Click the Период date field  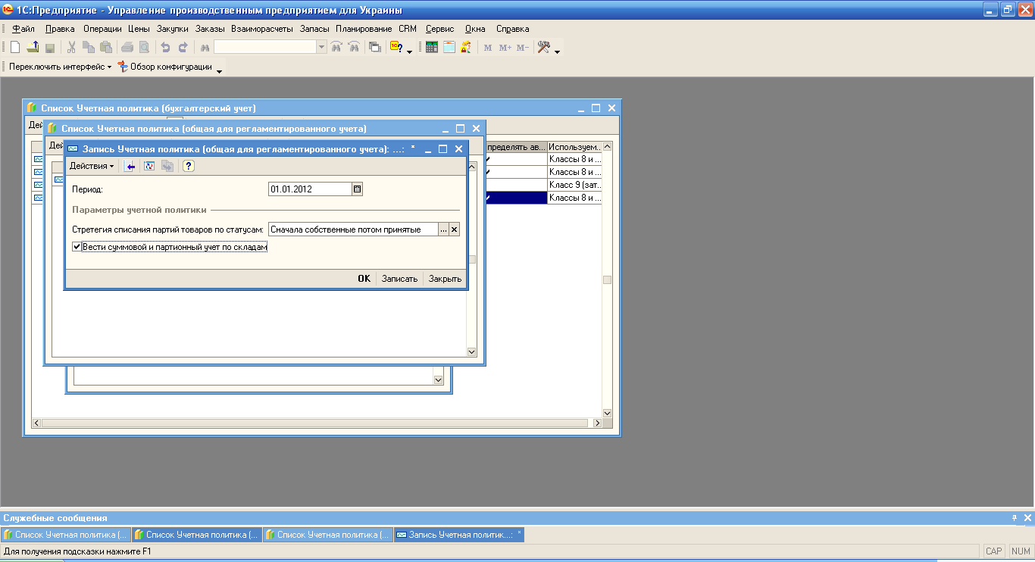click(311, 189)
